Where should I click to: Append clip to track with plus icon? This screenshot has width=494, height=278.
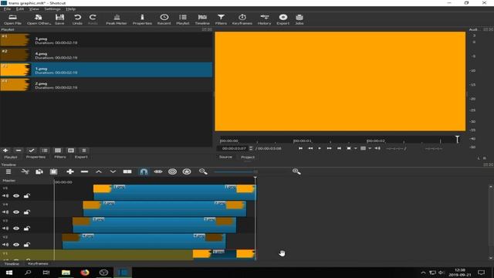click(70, 171)
